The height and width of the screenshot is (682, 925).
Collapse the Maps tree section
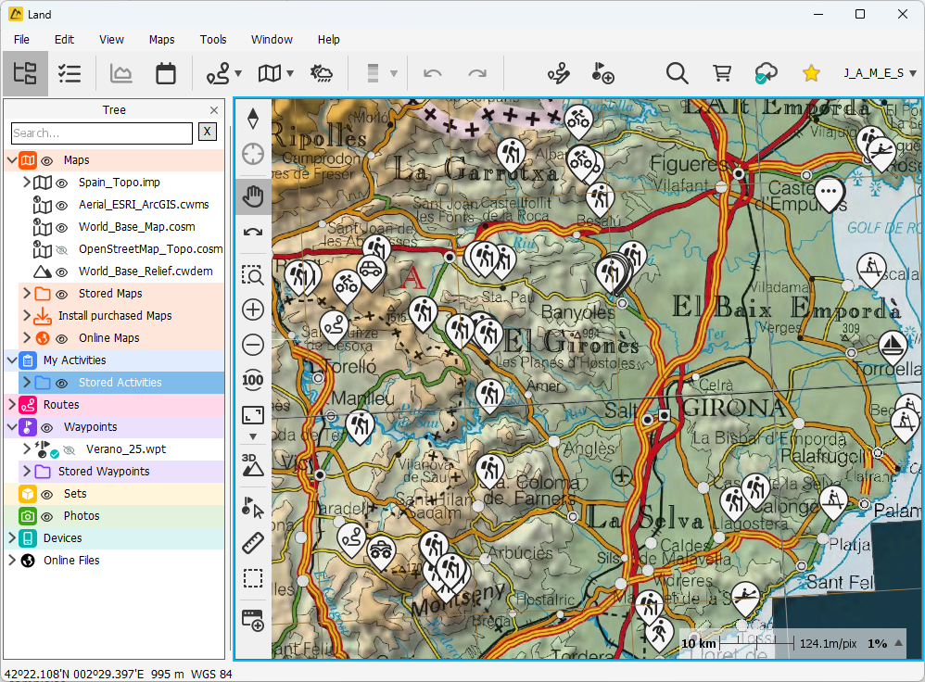pos(12,159)
